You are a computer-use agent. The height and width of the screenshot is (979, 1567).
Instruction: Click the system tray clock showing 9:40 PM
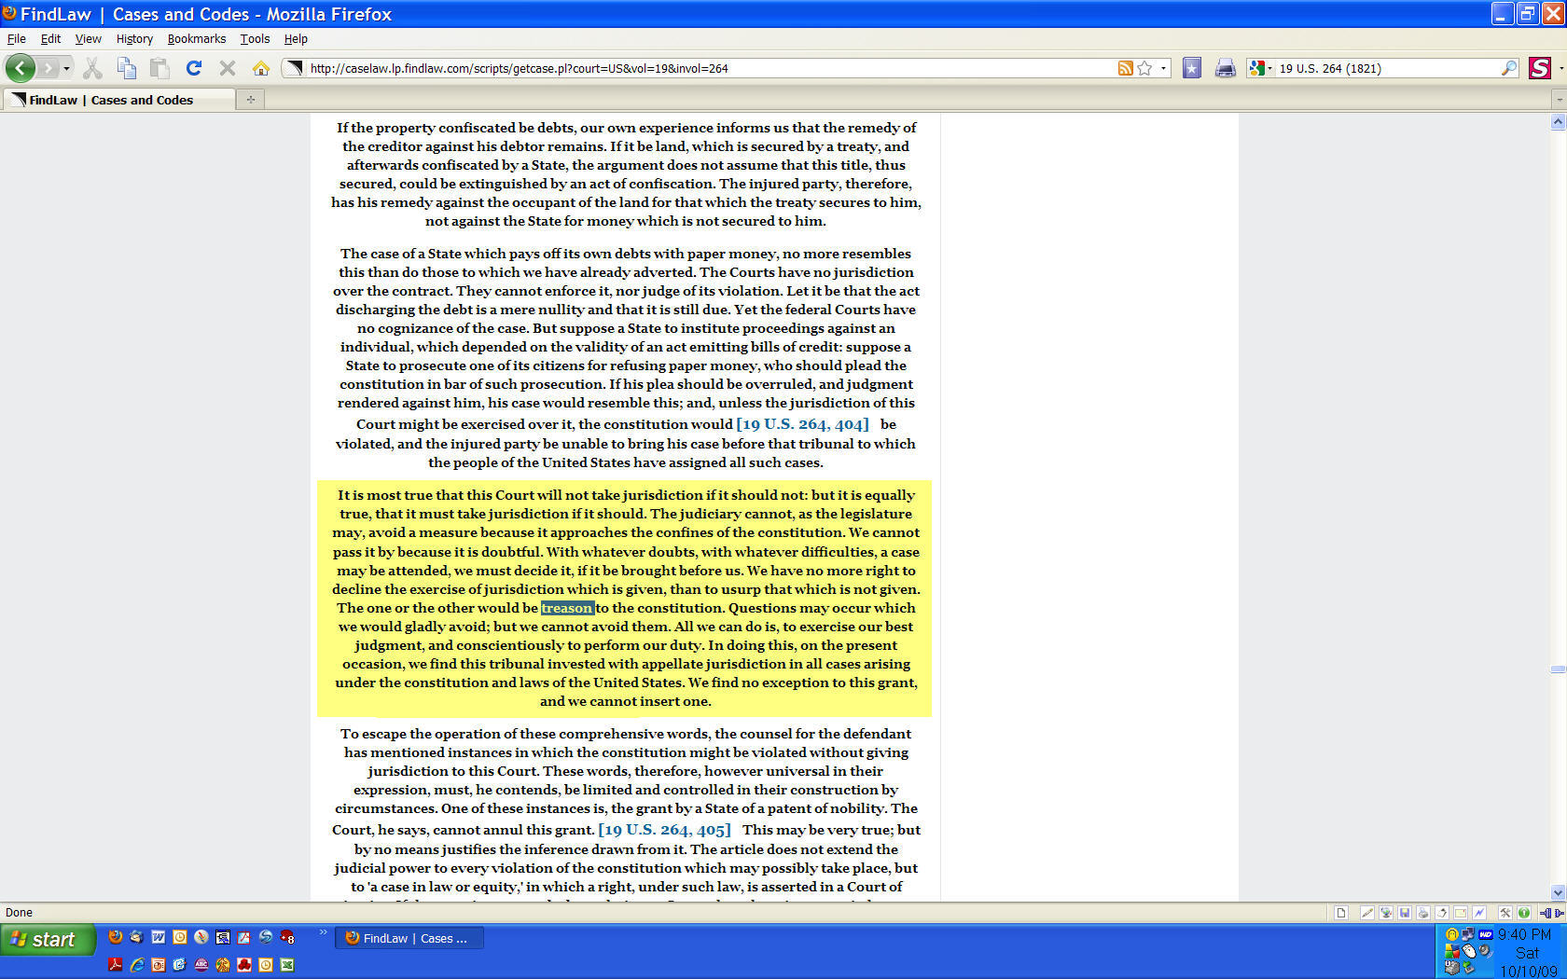pyautogui.click(x=1525, y=934)
